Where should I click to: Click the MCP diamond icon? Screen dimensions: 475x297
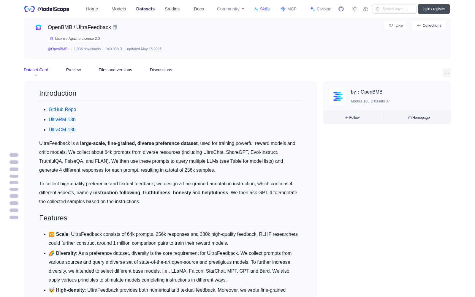(283, 9)
